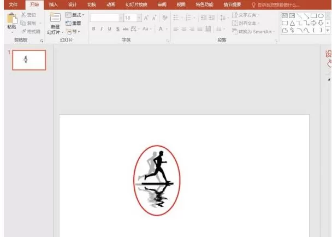Select the arc shape
332x237 pixels.
click(x=299, y=30)
